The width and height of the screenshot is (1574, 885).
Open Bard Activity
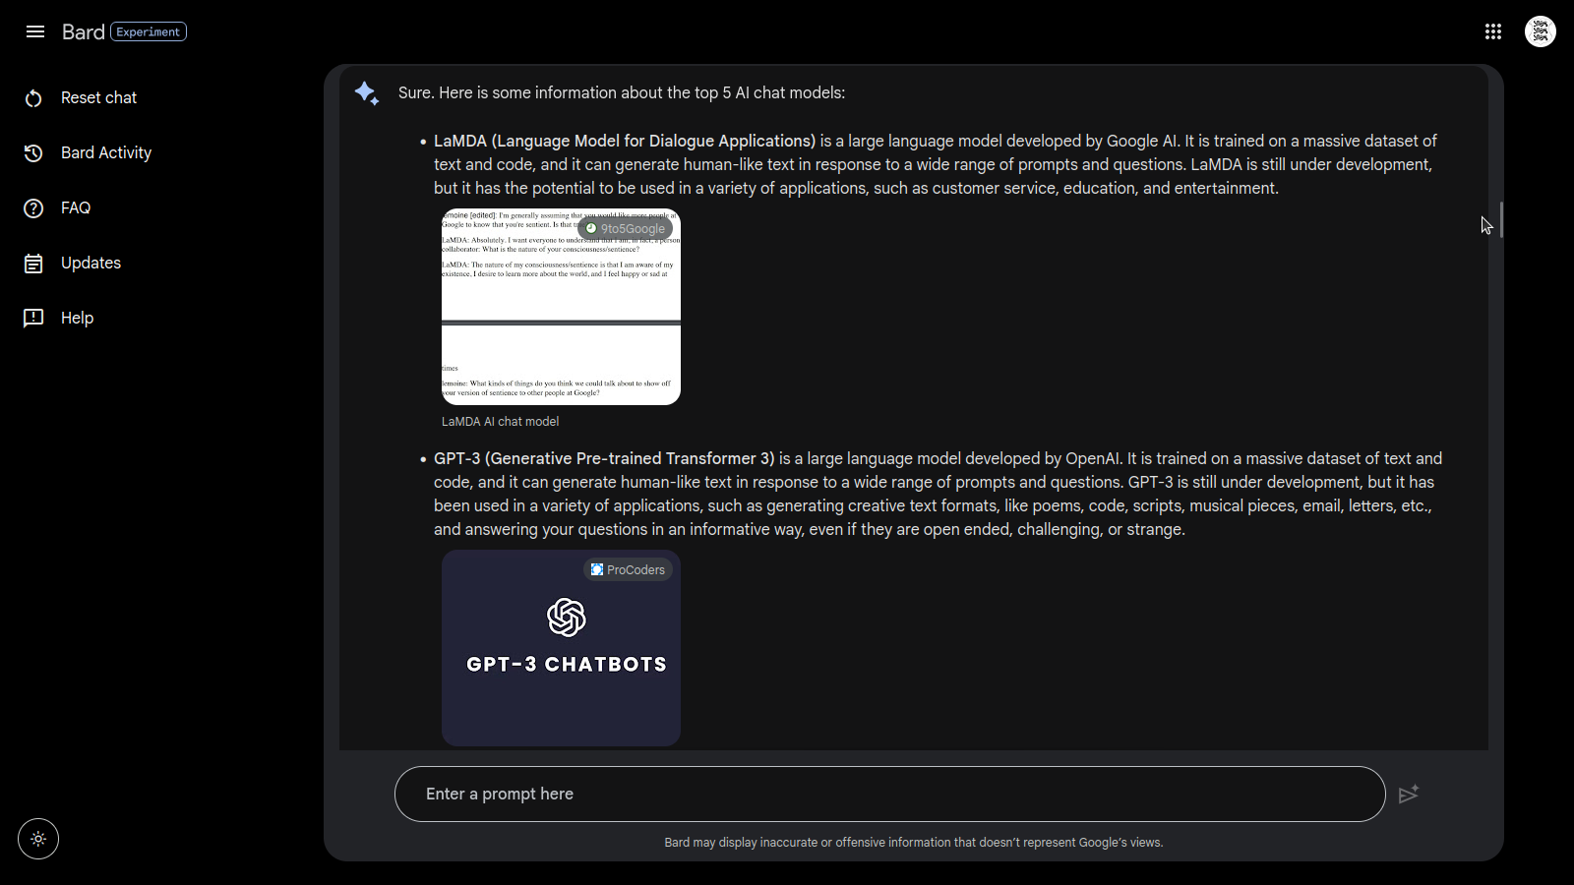pyautogui.click(x=106, y=152)
